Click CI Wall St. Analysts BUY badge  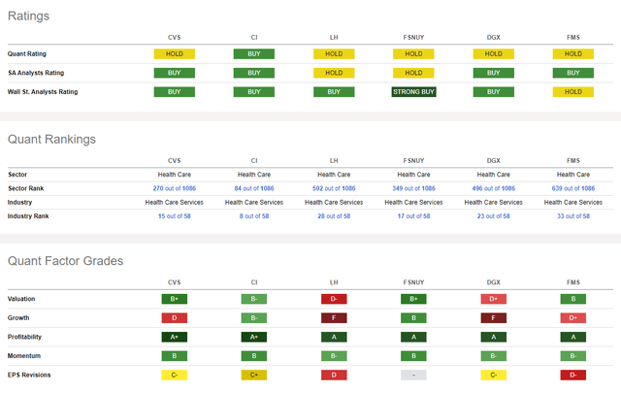[x=254, y=92]
